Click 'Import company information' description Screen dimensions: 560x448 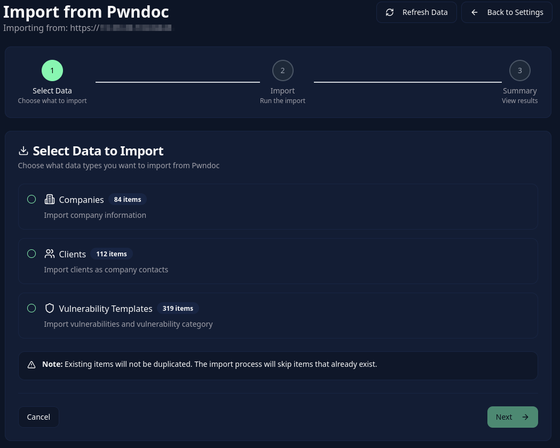tap(95, 215)
